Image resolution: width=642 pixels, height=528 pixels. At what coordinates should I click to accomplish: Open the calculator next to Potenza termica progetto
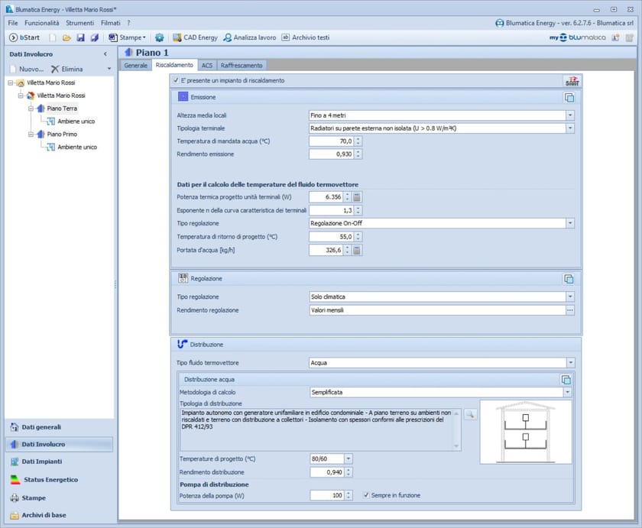[357, 197]
